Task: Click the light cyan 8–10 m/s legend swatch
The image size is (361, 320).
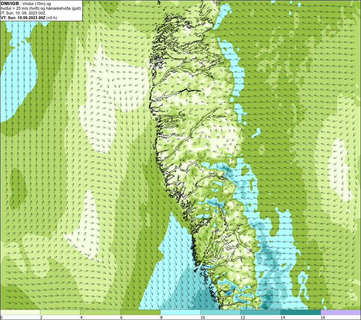Action: click(x=180, y=312)
